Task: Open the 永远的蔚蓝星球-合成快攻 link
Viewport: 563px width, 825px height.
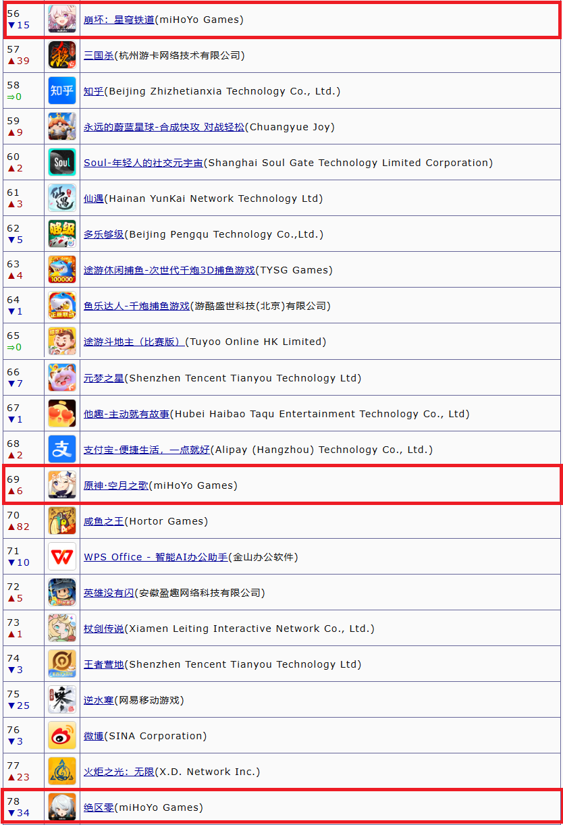Action: [164, 127]
